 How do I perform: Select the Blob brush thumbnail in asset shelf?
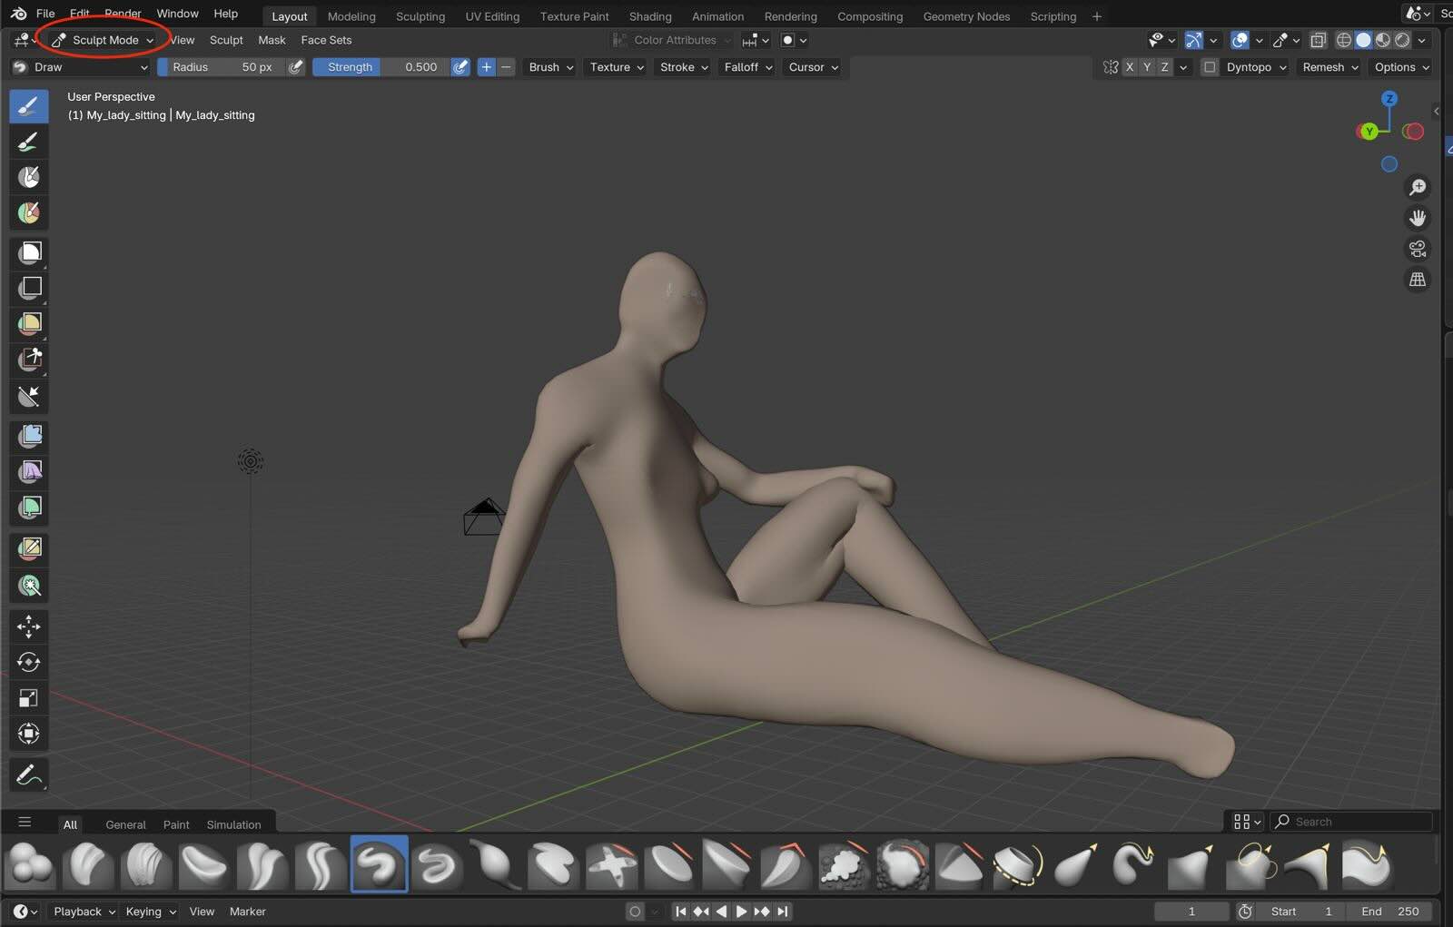click(30, 864)
